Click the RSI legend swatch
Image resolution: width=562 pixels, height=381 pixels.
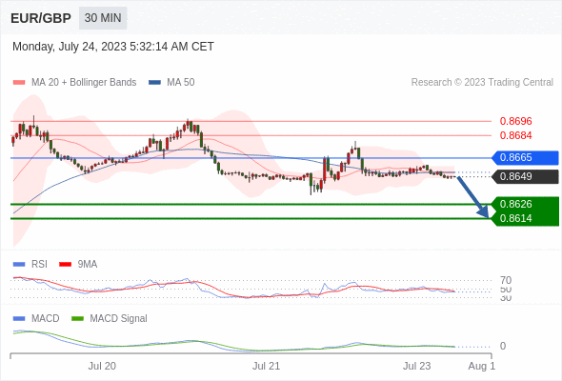pos(19,265)
